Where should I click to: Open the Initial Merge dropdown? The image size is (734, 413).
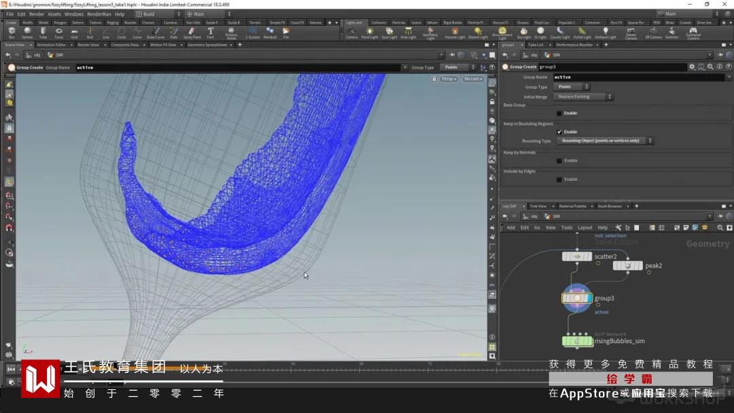tap(584, 96)
